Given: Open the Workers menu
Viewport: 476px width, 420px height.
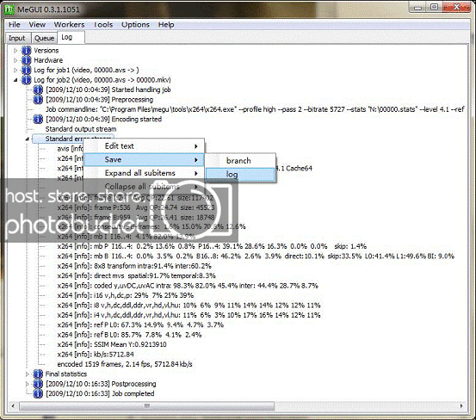Looking at the screenshot, I should (x=69, y=25).
